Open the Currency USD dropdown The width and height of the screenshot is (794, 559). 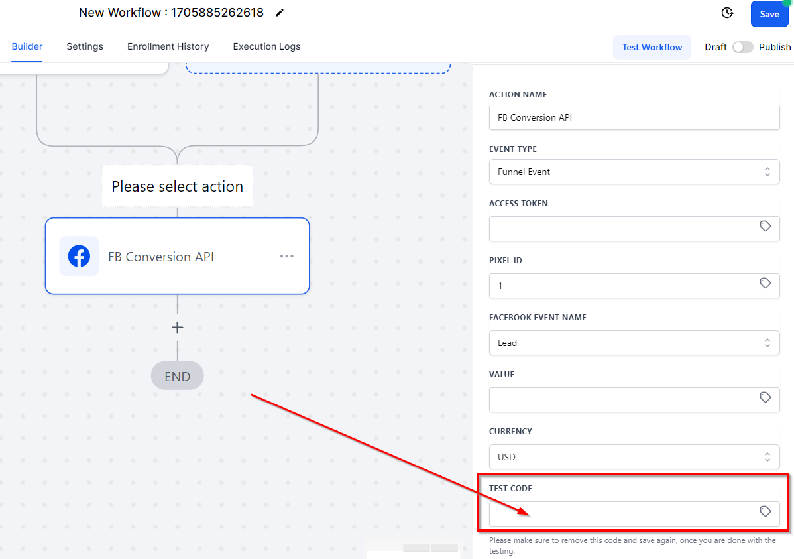click(634, 457)
